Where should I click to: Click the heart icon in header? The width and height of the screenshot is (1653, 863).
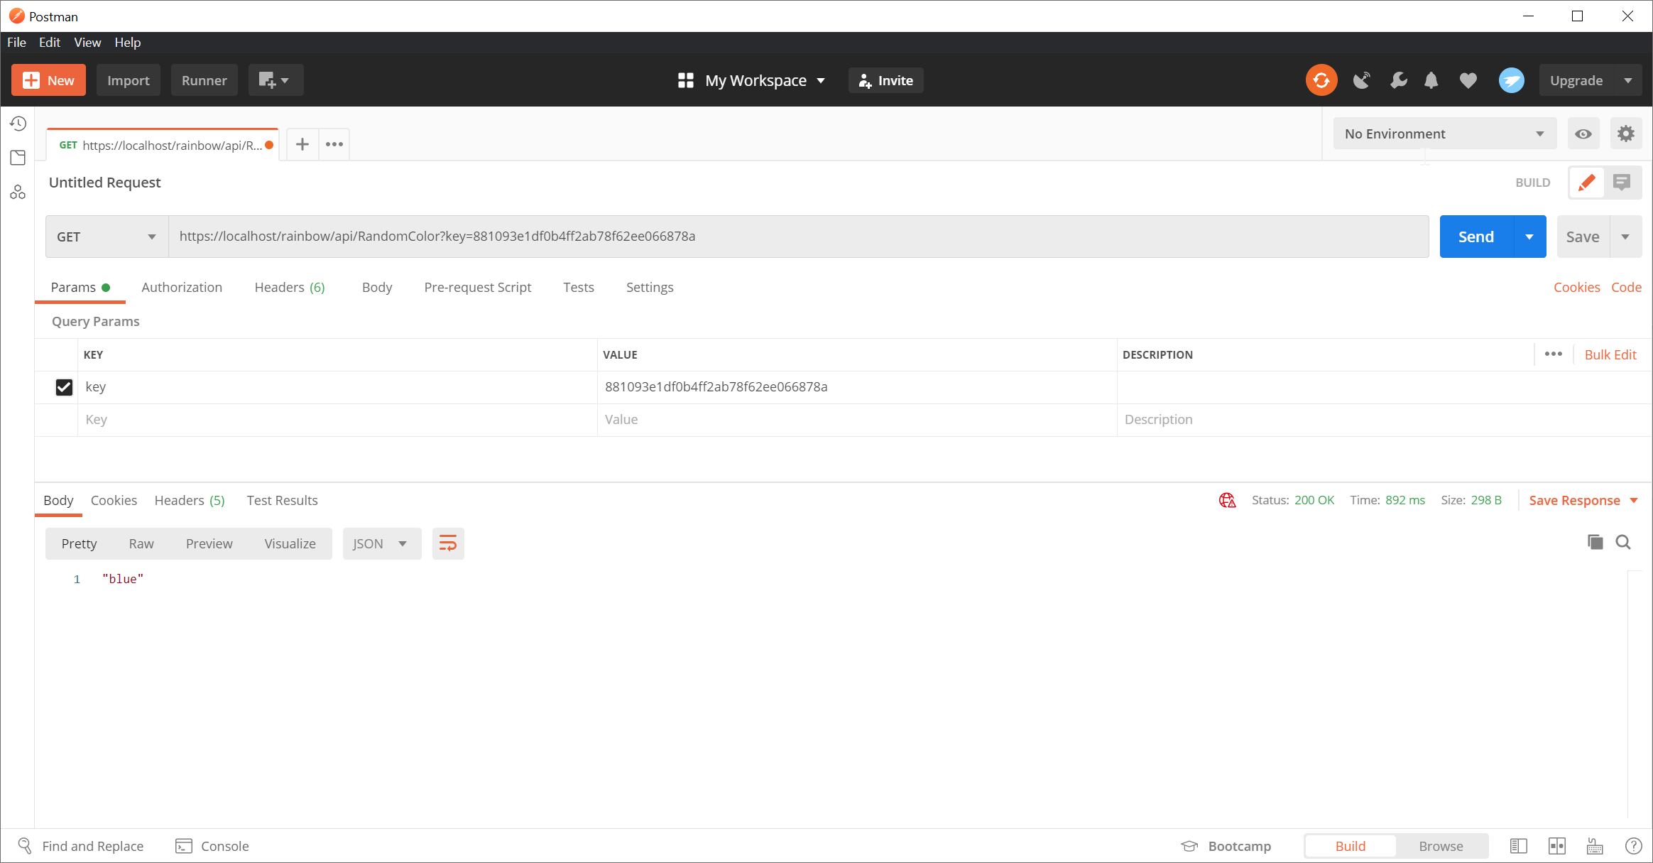point(1468,80)
